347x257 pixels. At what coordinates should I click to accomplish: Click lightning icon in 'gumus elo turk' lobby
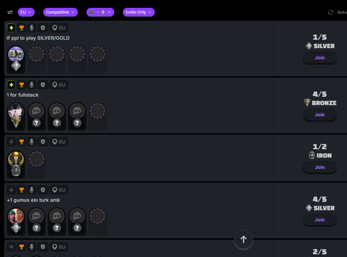click(11, 190)
